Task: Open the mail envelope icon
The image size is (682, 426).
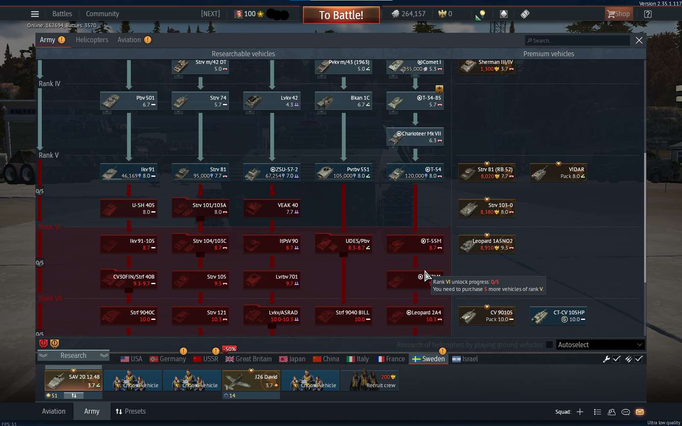Action: [x=640, y=412]
